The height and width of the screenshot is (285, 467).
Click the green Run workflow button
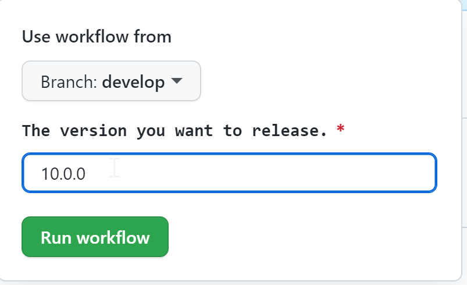(95, 237)
